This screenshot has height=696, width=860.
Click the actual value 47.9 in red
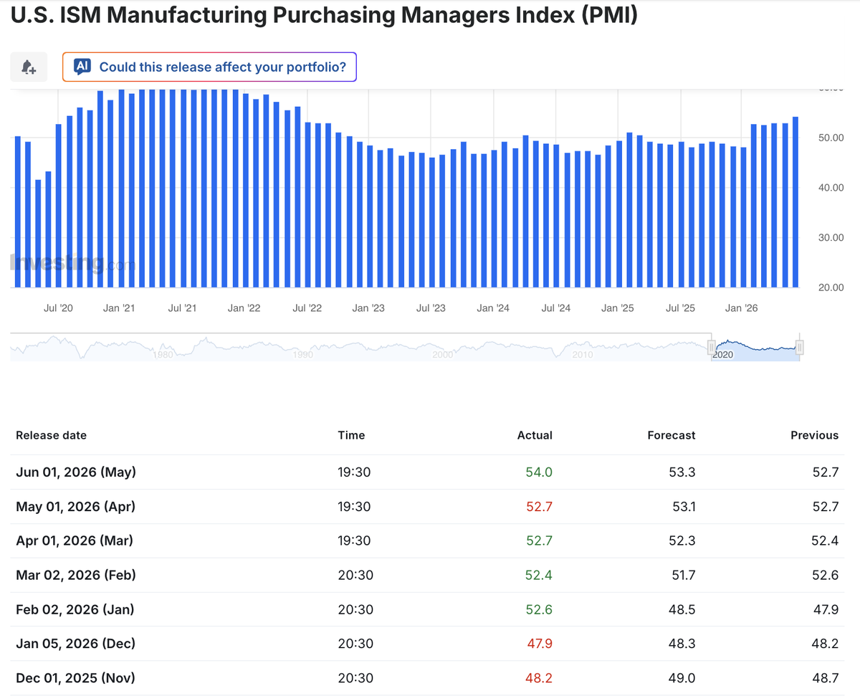pos(540,644)
